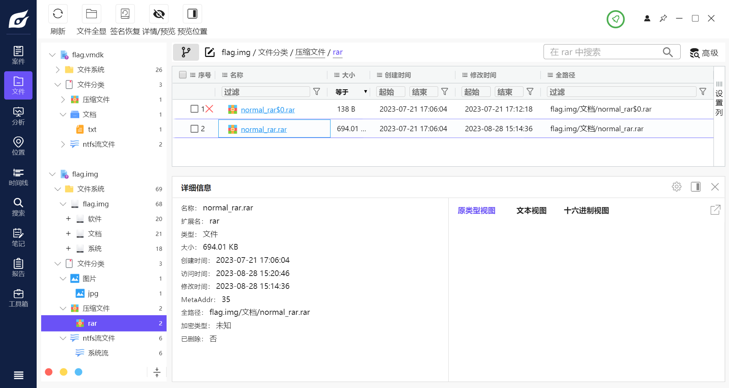
Task: Click the 签名恢复 signature recovery icon
Action: (125, 14)
